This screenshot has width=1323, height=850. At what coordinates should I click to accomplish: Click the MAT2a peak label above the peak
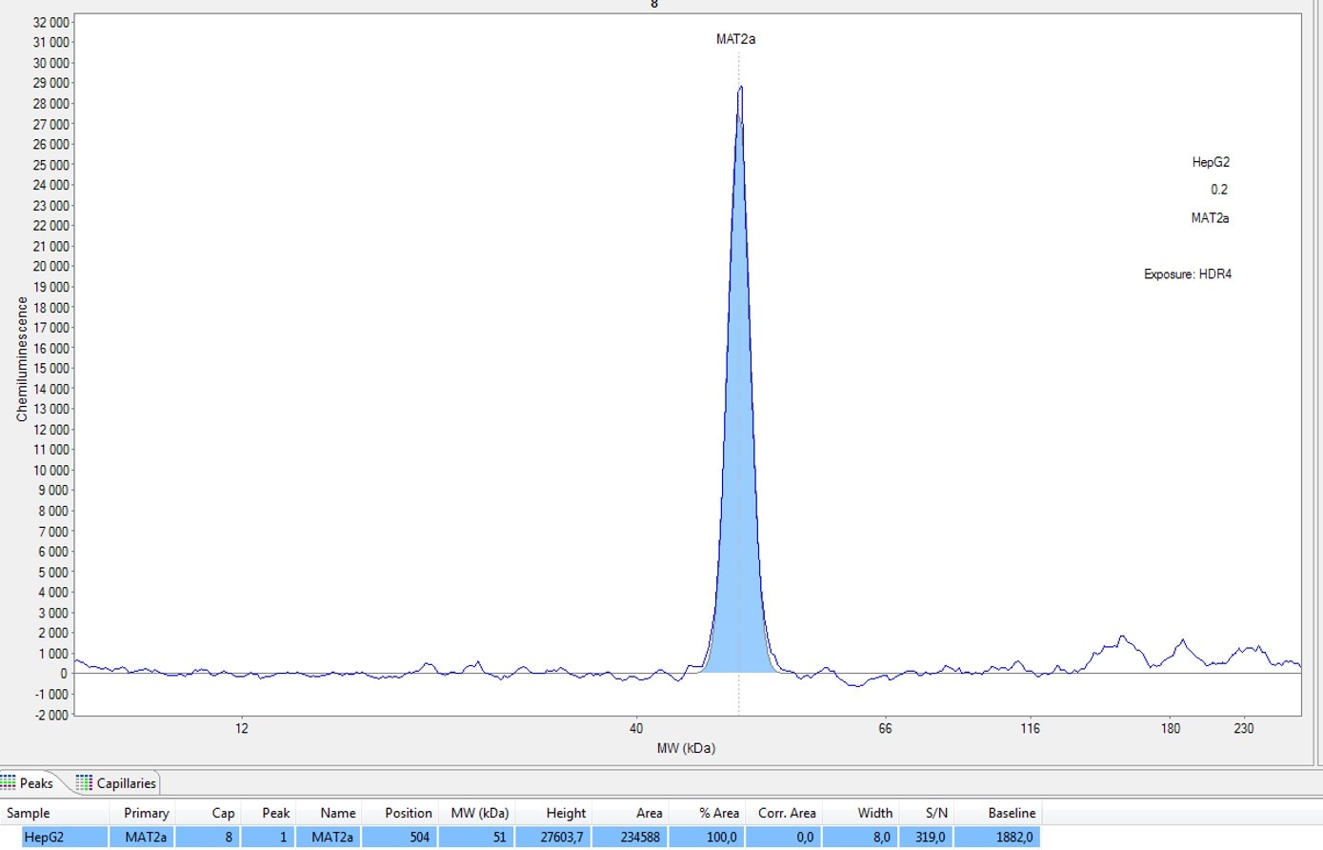[x=735, y=39]
